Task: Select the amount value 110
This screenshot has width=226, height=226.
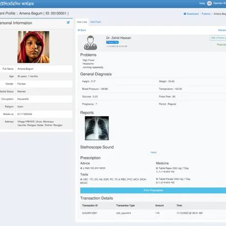Action: (x=157, y=213)
